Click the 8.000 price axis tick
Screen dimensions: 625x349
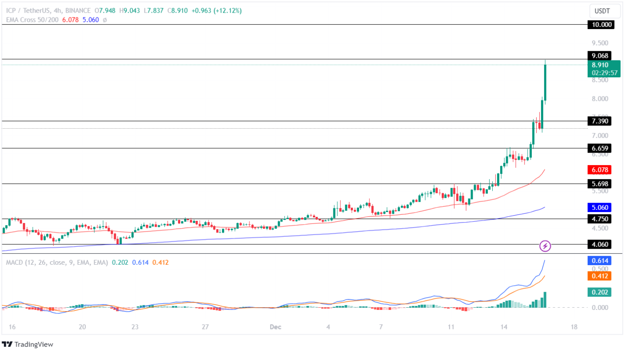pos(600,99)
